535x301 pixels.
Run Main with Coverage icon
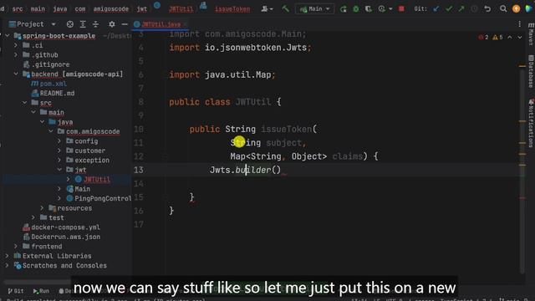pos(369,9)
